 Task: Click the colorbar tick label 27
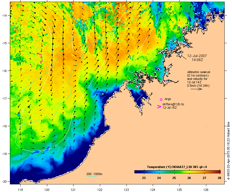click(204, 178)
